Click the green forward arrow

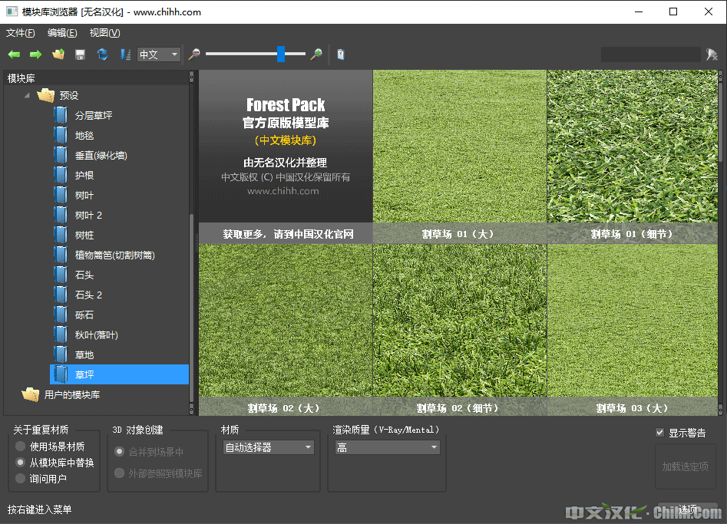pos(35,54)
